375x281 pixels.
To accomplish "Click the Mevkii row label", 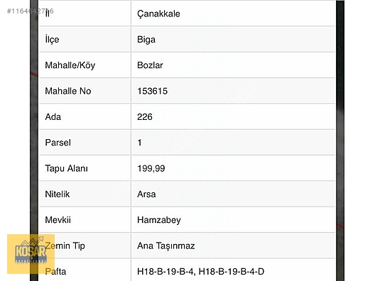I will pyautogui.click(x=58, y=220).
